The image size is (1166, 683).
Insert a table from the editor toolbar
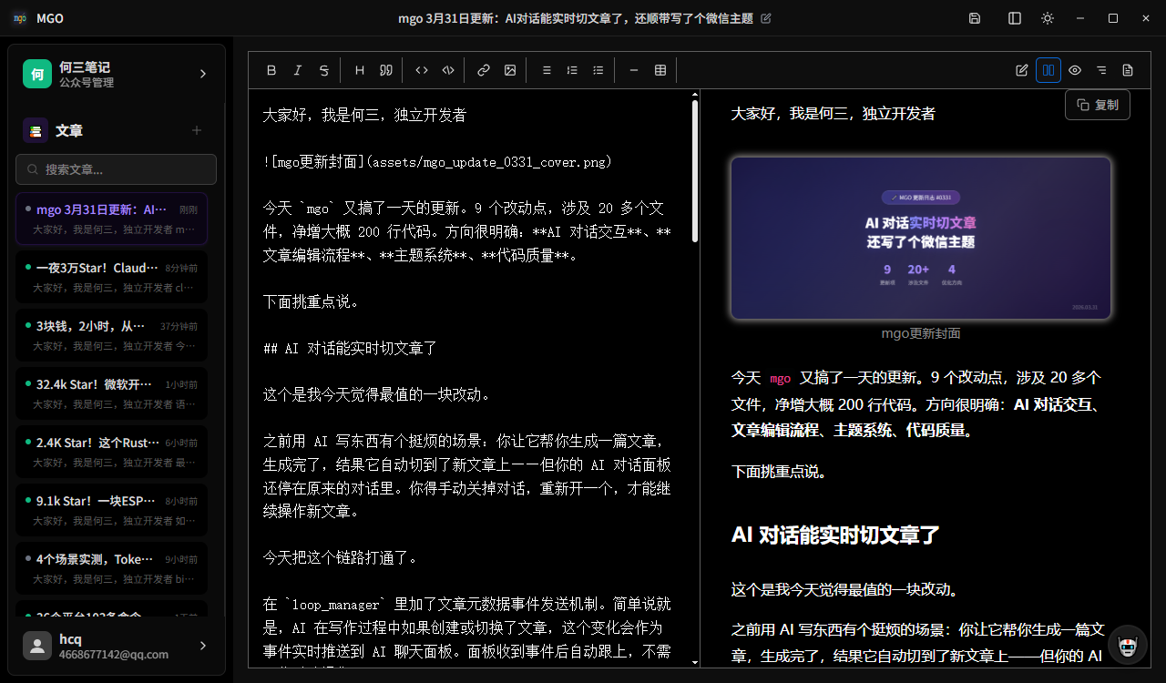click(660, 70)
